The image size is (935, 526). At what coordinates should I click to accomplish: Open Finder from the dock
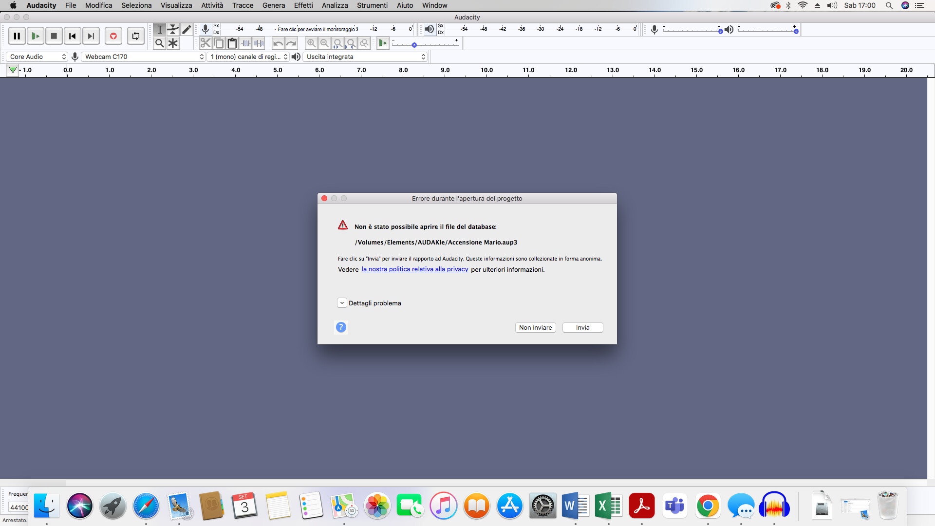(47, 506)
